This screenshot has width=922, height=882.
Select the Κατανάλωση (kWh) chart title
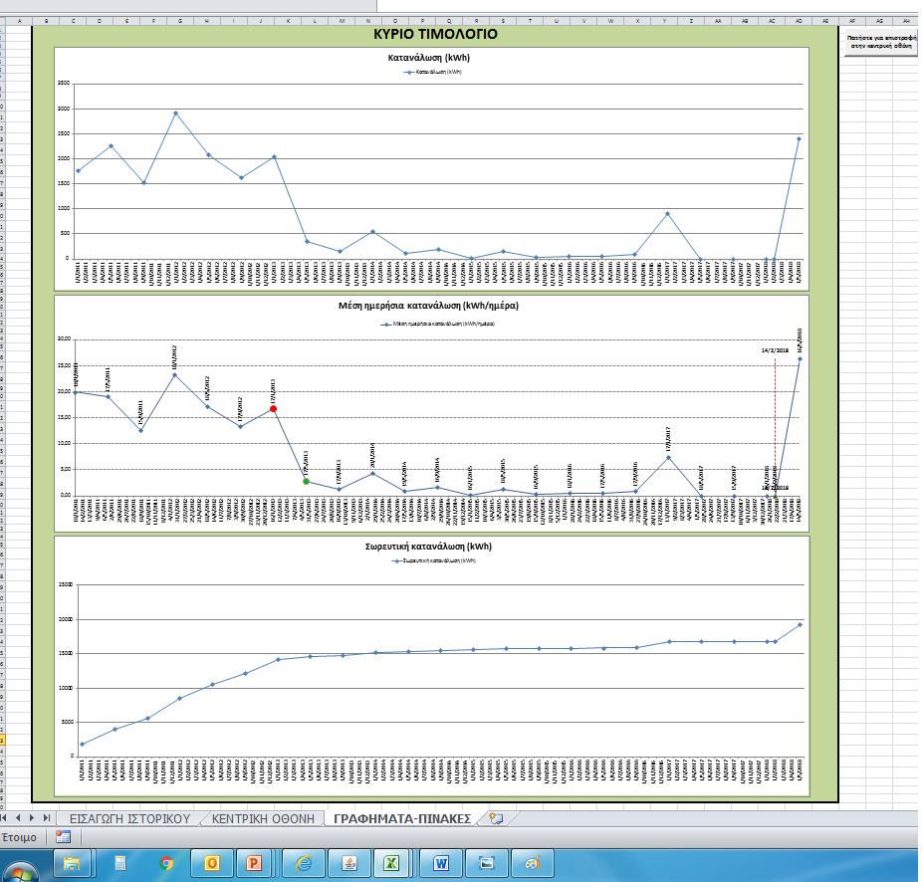pos(429,58)
